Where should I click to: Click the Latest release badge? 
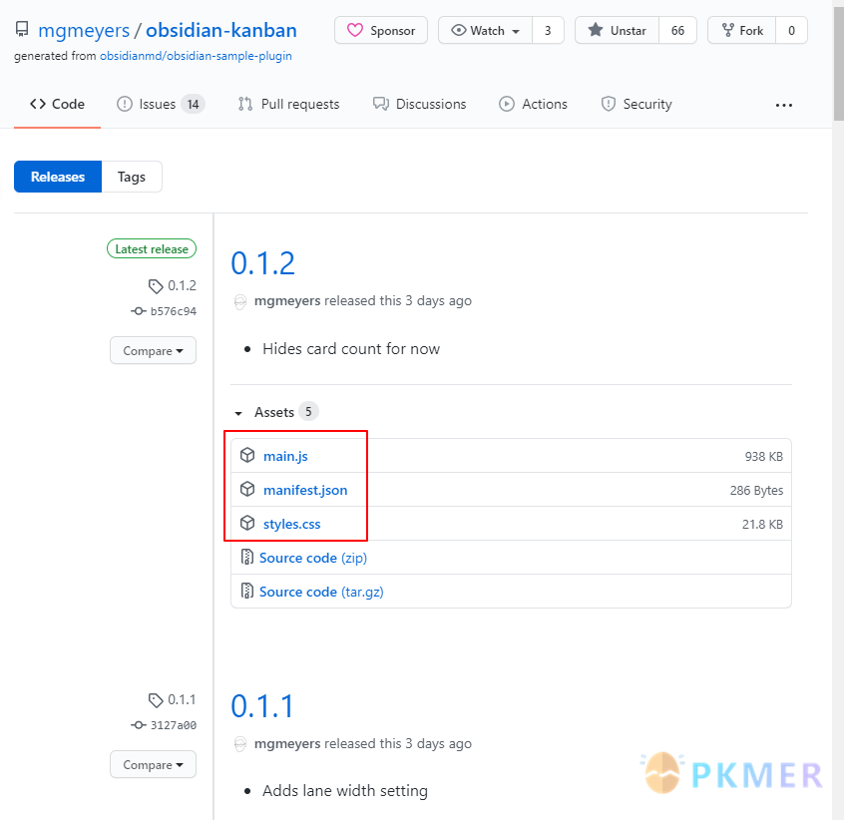click(x=152, y=249)
